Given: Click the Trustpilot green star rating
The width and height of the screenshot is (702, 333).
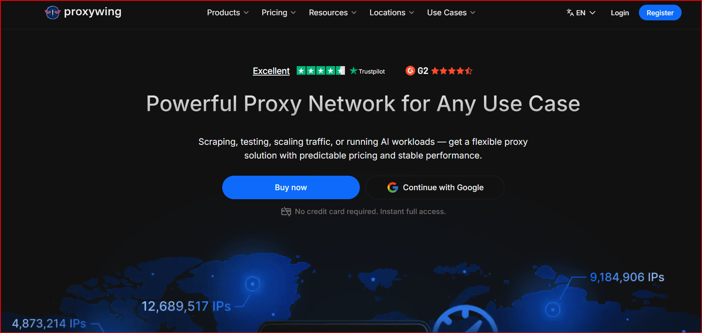Looking at the screenshot, I should 321,71.
